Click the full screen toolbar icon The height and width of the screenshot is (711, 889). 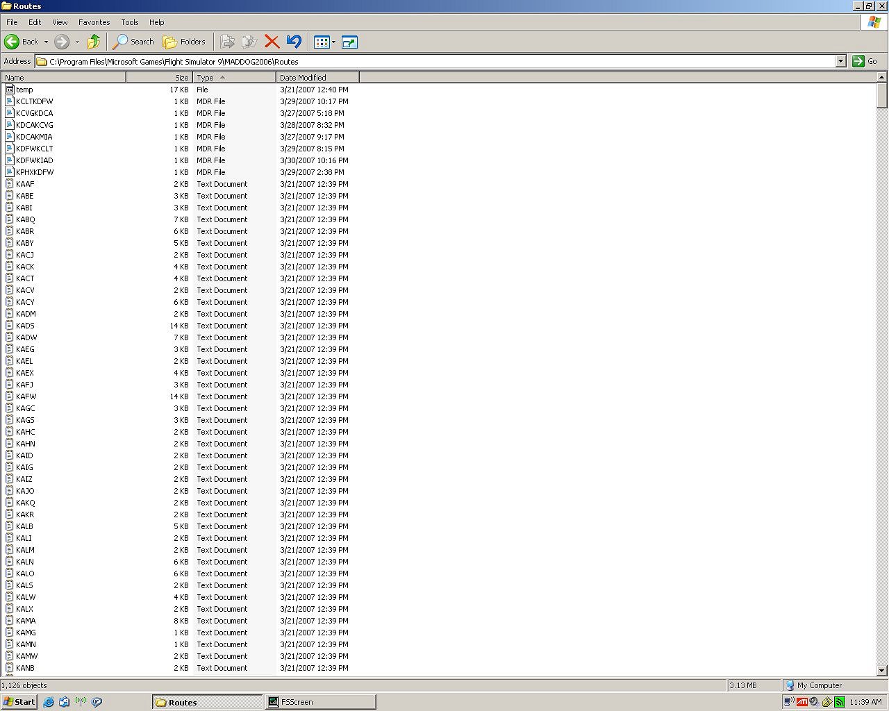(349, 42)
